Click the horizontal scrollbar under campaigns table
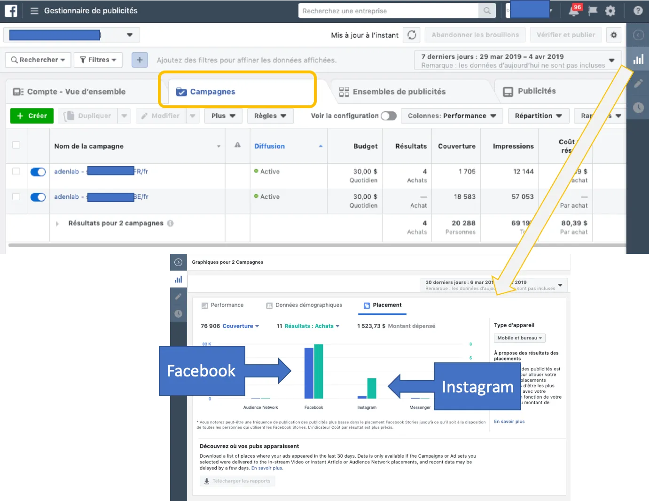 coord(317,245)
